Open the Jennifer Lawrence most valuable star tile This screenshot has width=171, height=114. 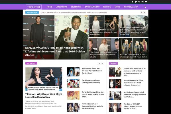(104, 26)
